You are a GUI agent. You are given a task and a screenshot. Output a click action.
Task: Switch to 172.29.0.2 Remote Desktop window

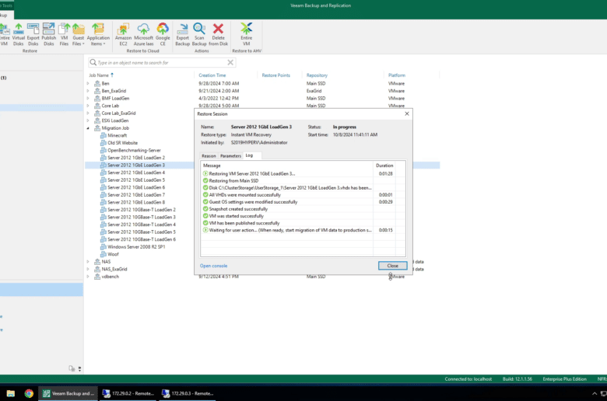click(x=128, y=393)
